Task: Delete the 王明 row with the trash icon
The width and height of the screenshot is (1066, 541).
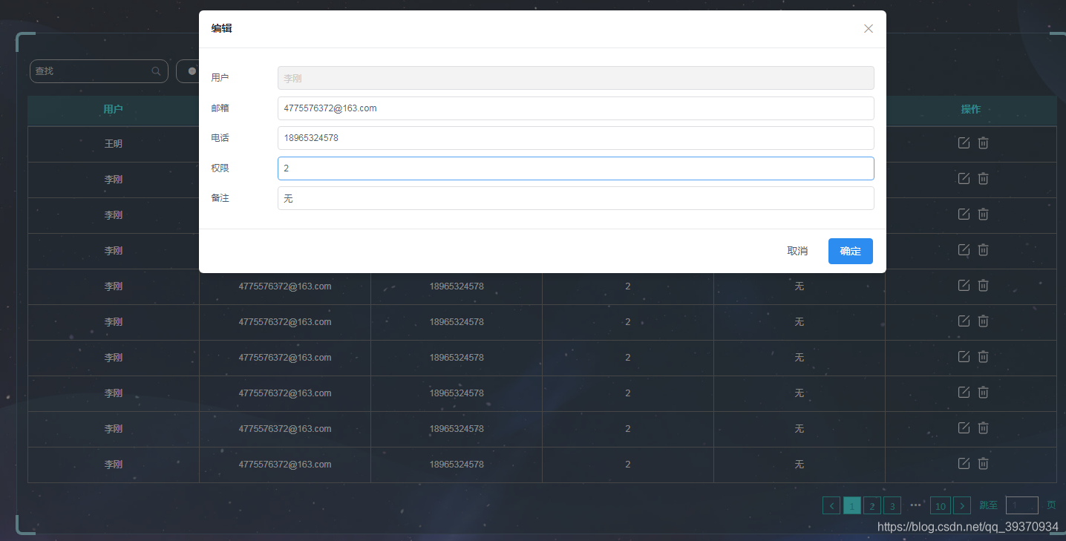Action: tap(983, 143)
